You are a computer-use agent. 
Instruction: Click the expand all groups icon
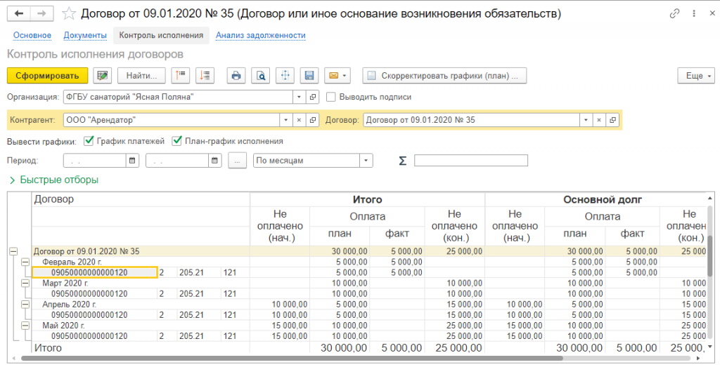coord(205,76)
